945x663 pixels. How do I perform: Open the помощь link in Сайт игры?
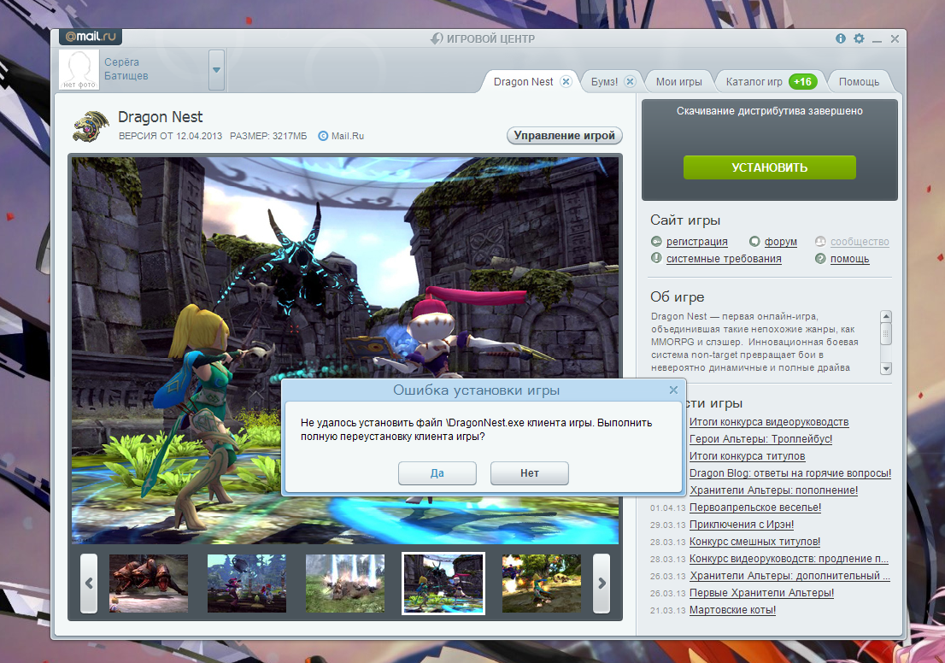[850, 259]
